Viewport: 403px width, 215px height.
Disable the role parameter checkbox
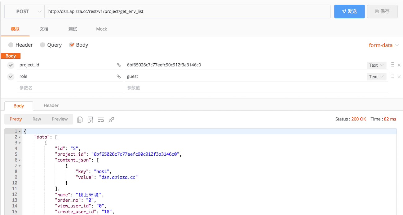pos(11,77)
